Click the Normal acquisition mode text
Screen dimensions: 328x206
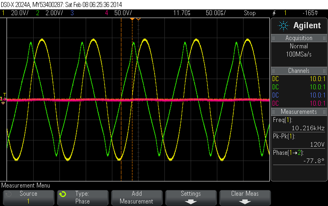point(299,46)
